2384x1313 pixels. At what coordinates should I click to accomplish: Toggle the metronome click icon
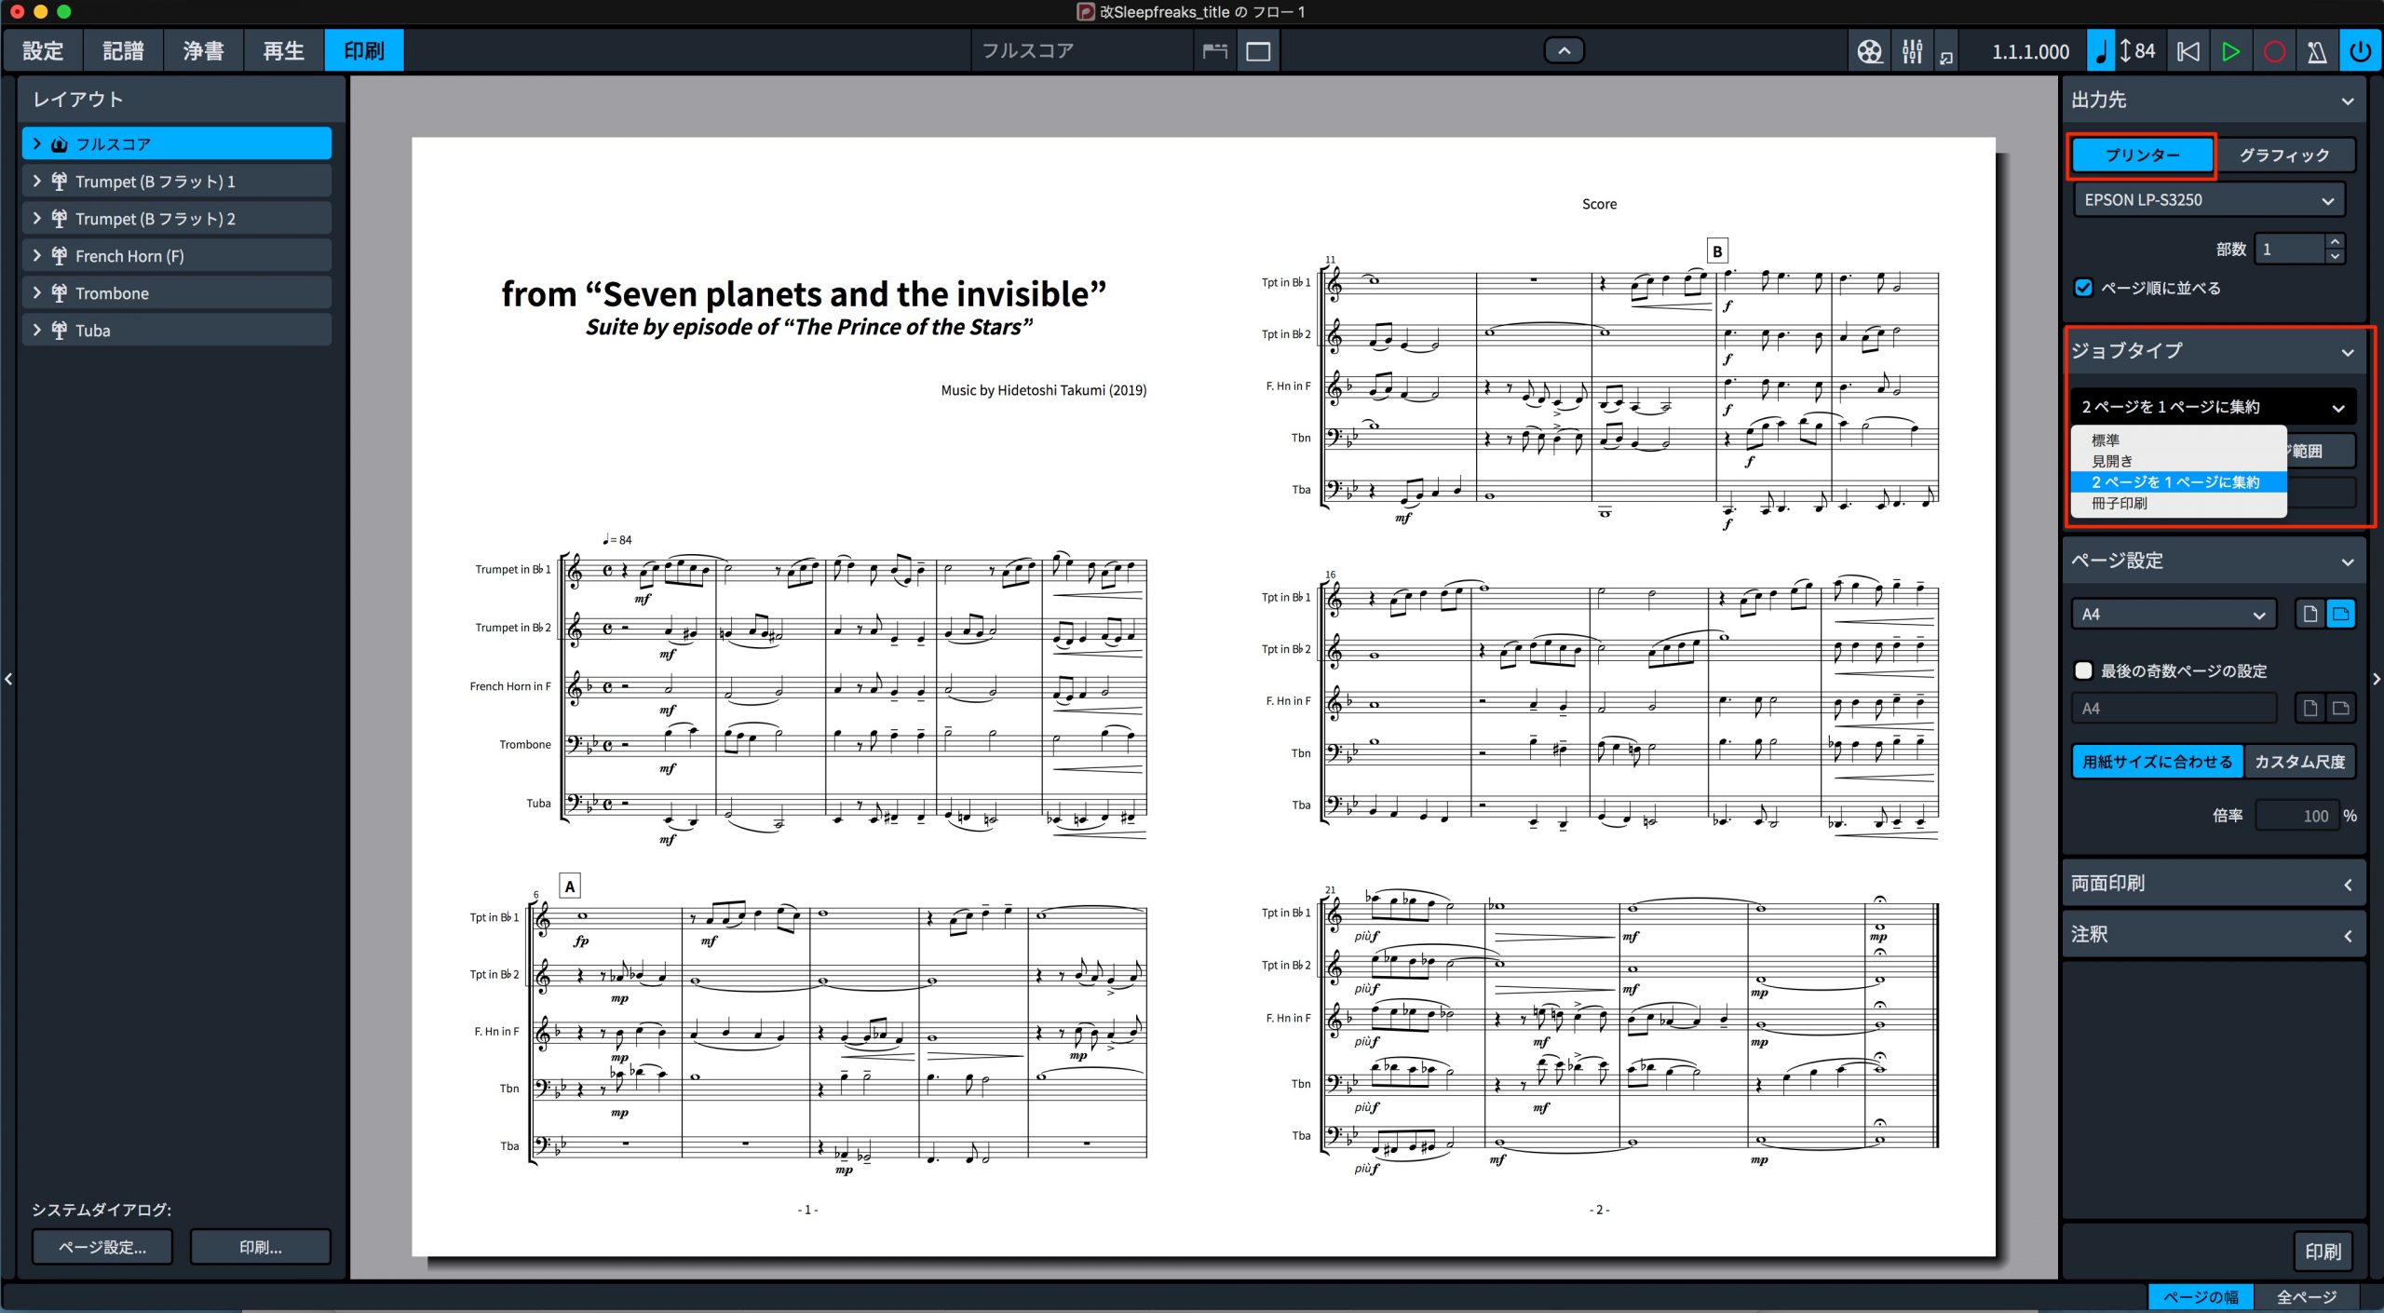point(2317,51)
